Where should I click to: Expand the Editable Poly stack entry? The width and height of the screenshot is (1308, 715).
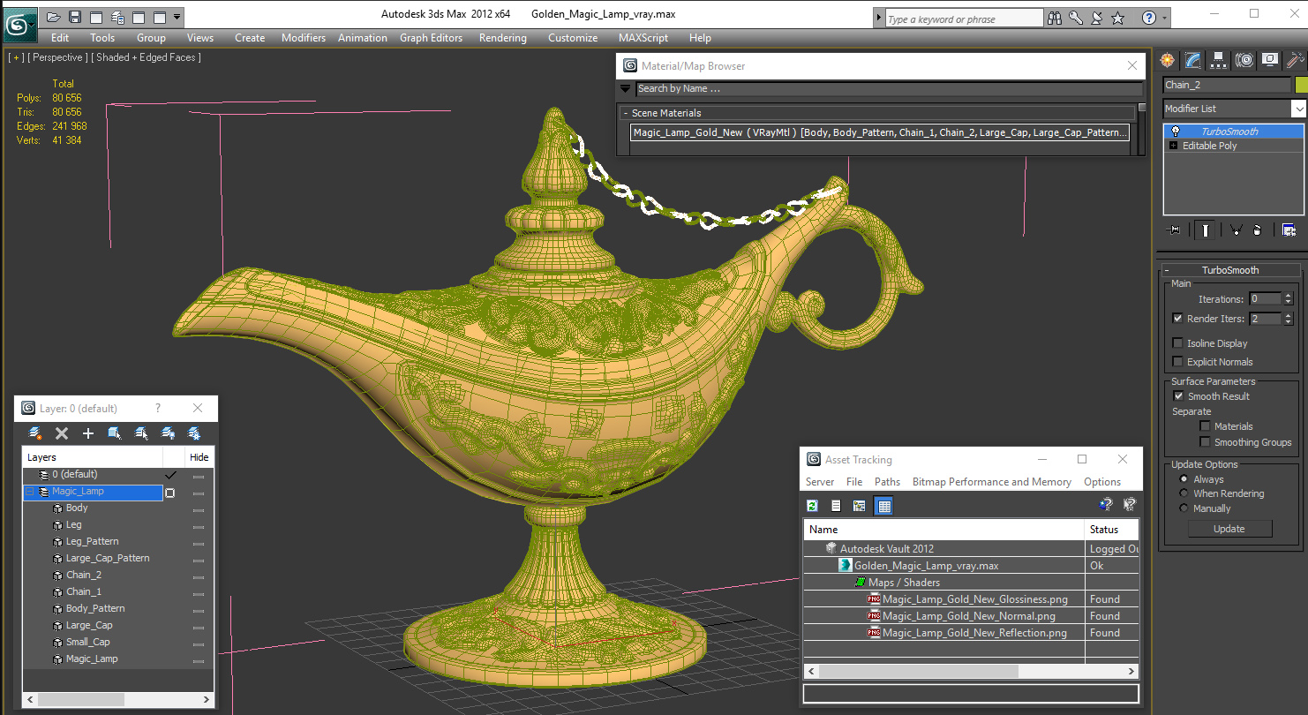tap(1174, 146)
